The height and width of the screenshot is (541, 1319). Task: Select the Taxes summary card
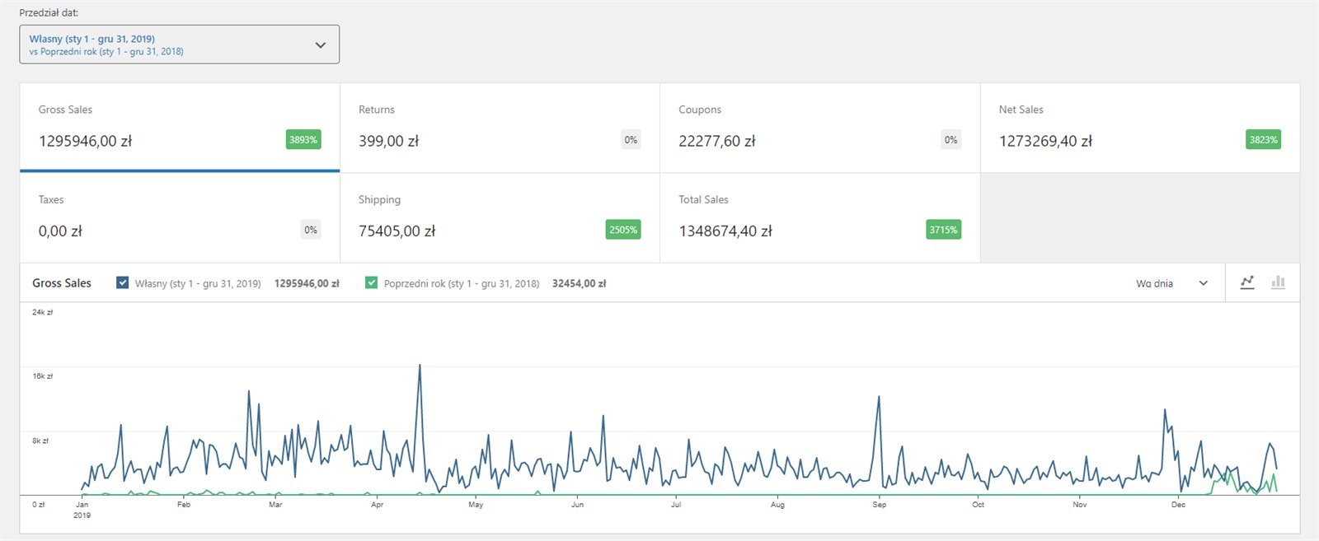coord(179,217)
